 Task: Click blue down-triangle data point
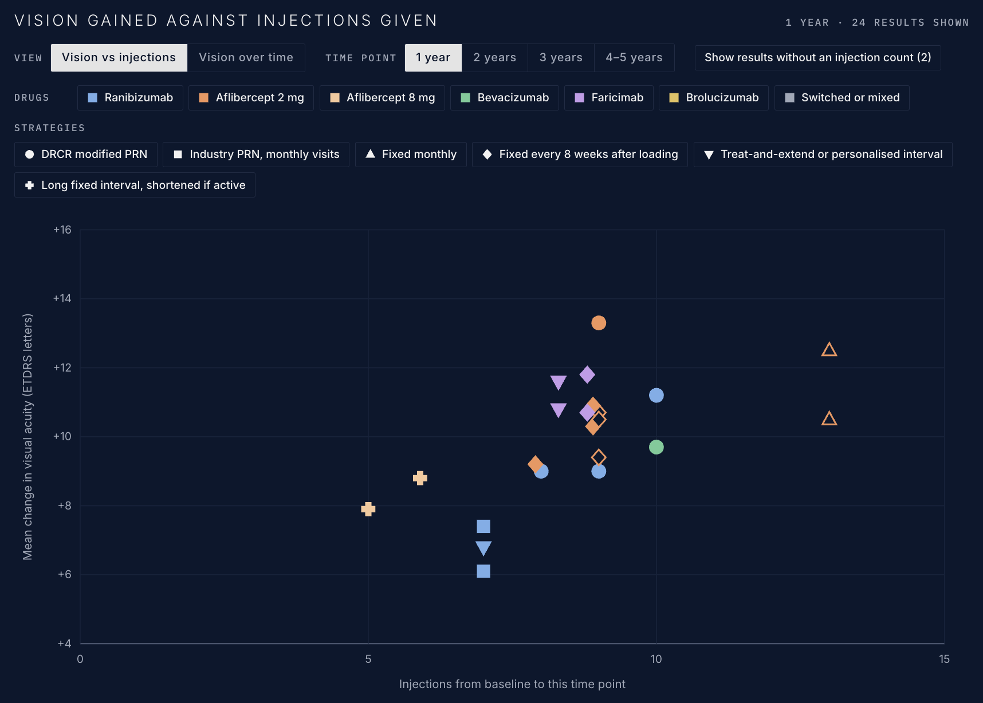point(483,548)
